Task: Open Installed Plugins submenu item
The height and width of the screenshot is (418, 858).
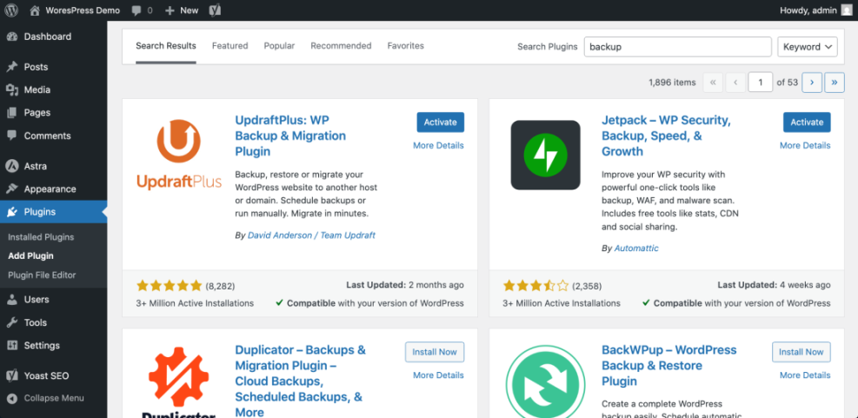Action: click(41, 237)
